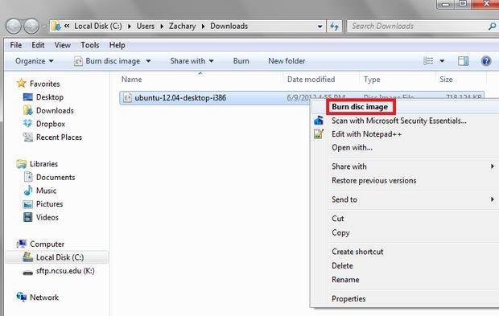Select Properties from the context menu
Viewport: 499px width, 316px height.
(x=348, y=298)
